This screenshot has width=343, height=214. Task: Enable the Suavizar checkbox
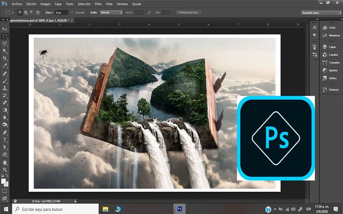point(73,12)
